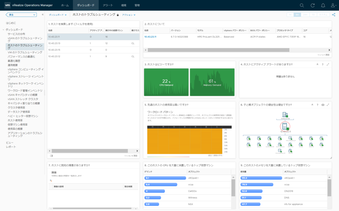
Task: Open the 管理 top tab
Action: coord(137,5)
